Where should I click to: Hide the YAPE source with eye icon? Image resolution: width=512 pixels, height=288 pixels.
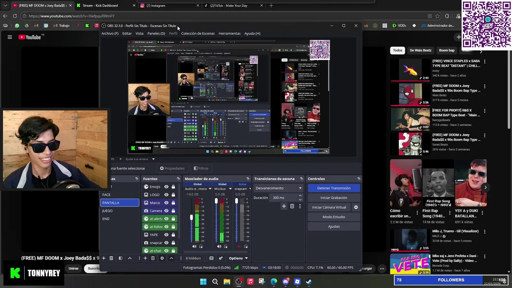(x=166, y=235)
